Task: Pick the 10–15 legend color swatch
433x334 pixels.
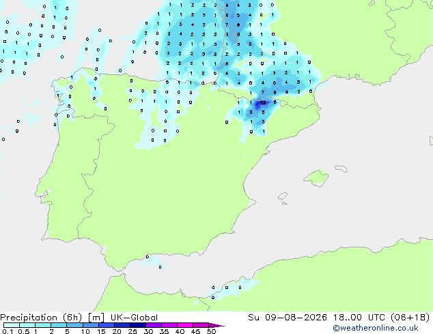Action: [90, 325]
